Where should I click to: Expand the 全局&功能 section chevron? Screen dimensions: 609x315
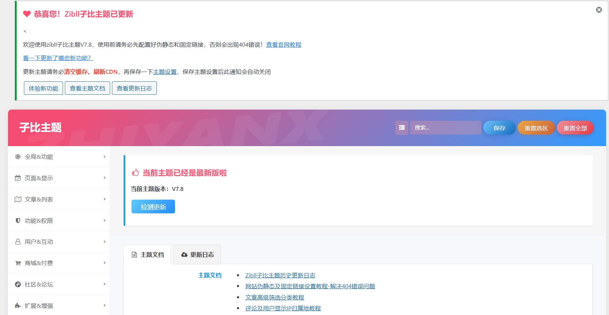click(x=104, y=157)
